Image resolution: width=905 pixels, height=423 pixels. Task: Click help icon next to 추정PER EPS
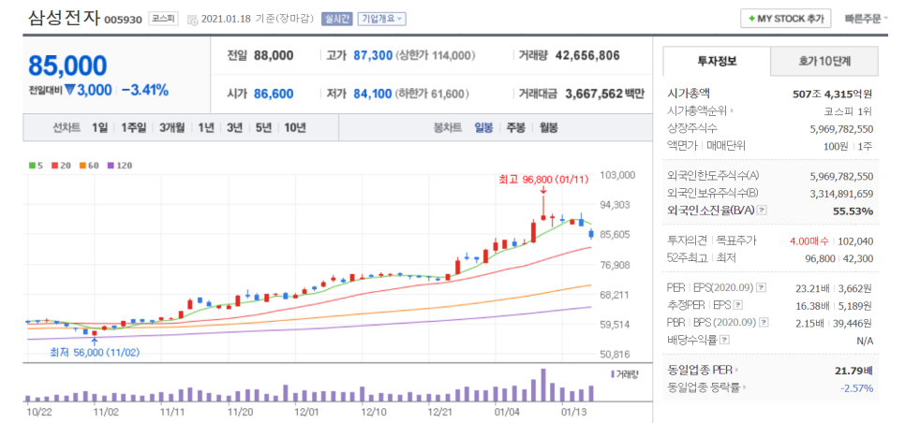pyautogui.click(x=737, y=304)
